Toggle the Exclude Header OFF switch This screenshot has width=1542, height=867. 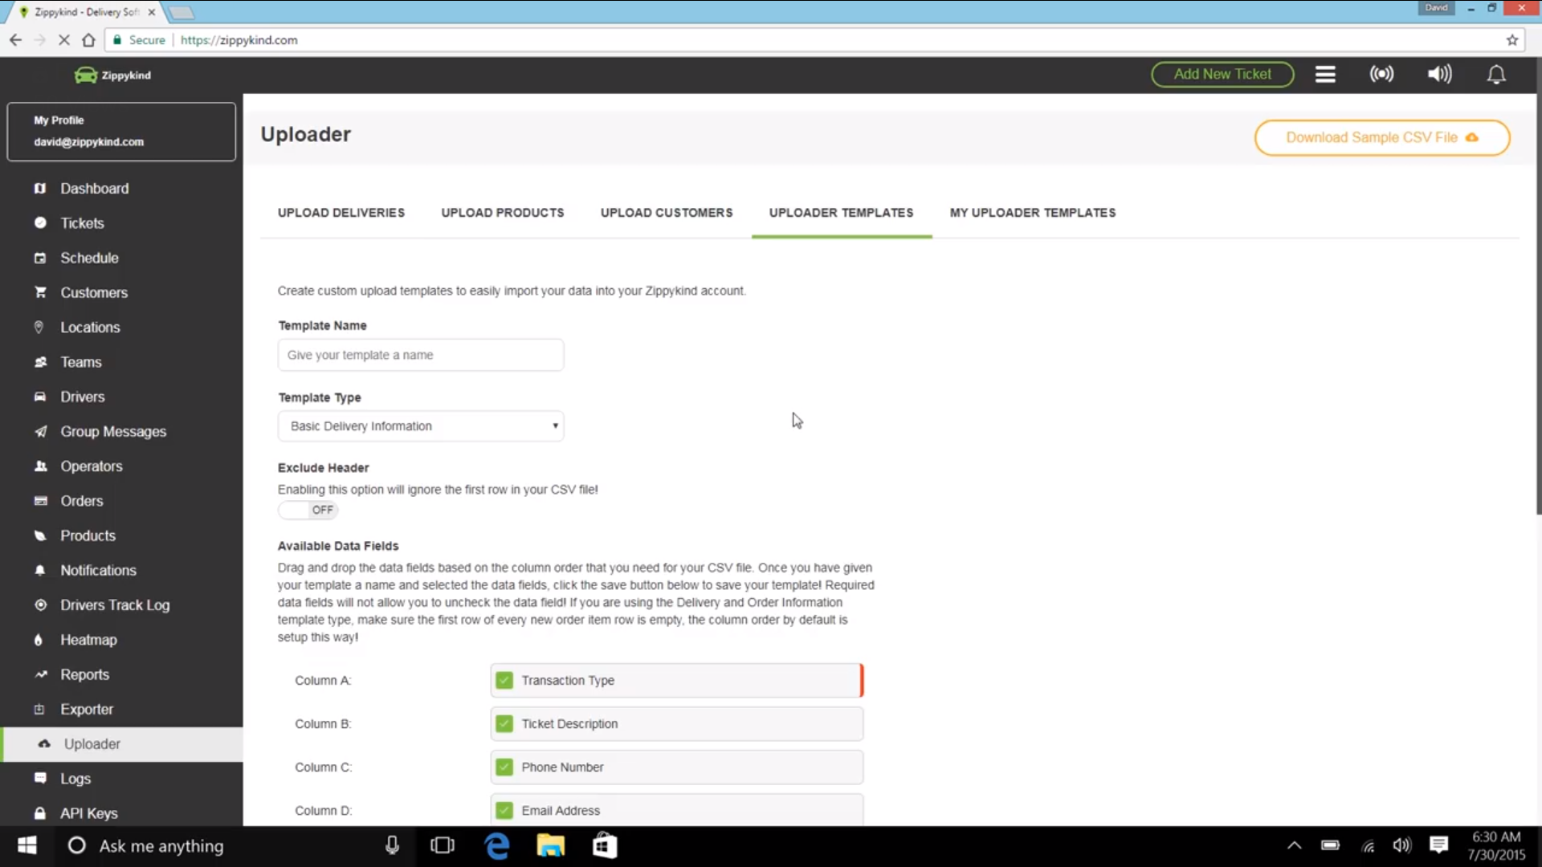[x=308, y=510]
